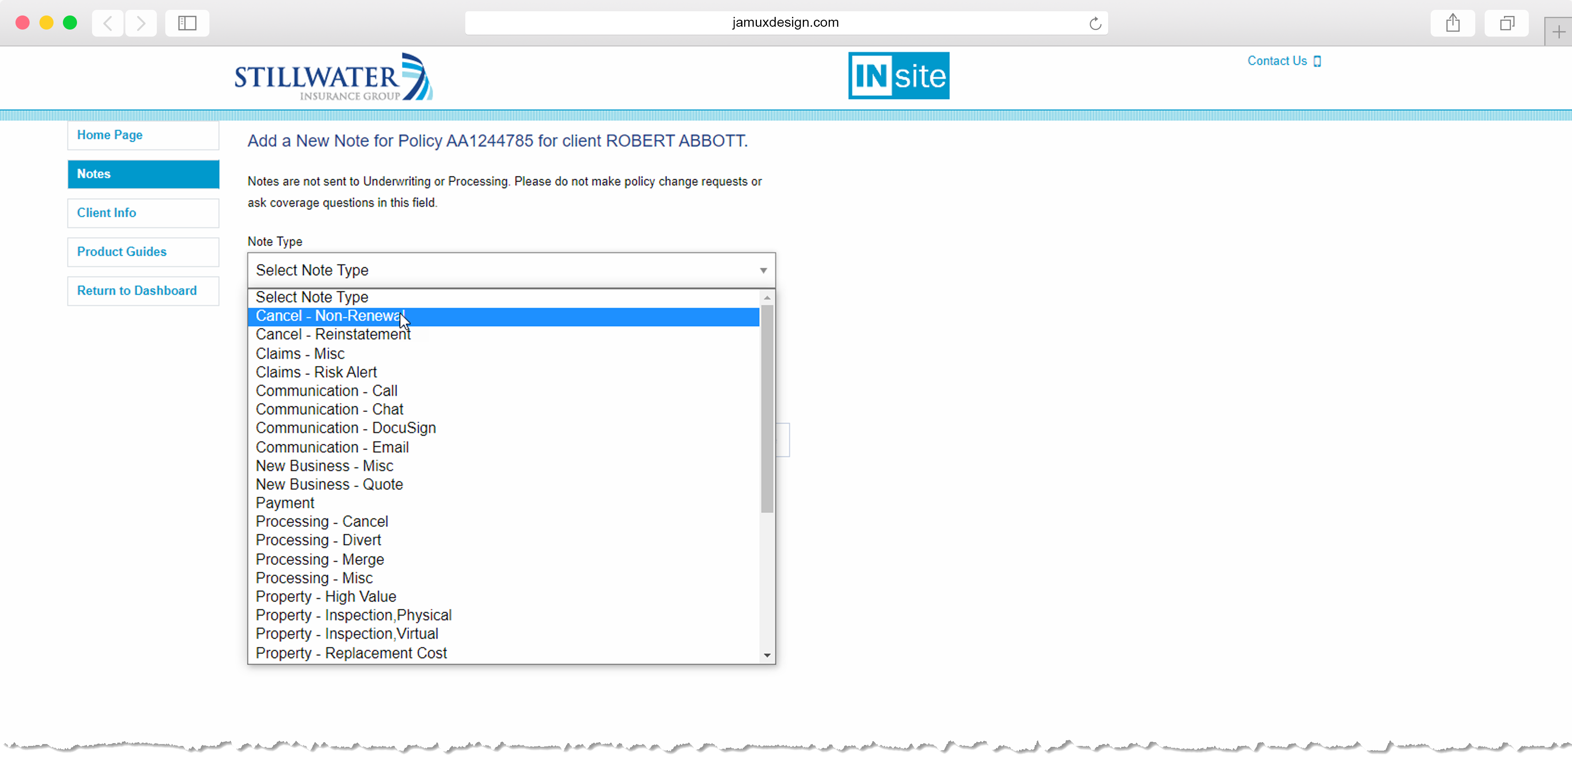
Task: Select 'Processing - Divert' option
Action: point(503,540)
